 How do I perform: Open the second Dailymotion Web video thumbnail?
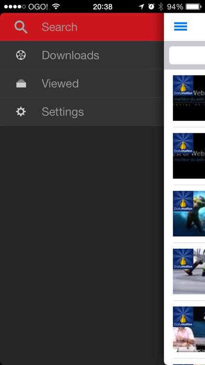tap(189, 156)
